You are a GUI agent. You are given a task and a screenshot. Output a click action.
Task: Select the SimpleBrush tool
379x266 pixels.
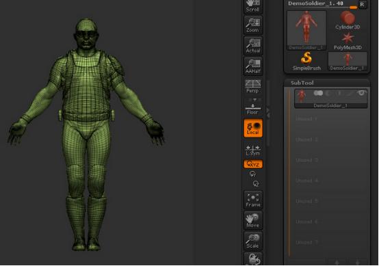click(x=306, y=62)
